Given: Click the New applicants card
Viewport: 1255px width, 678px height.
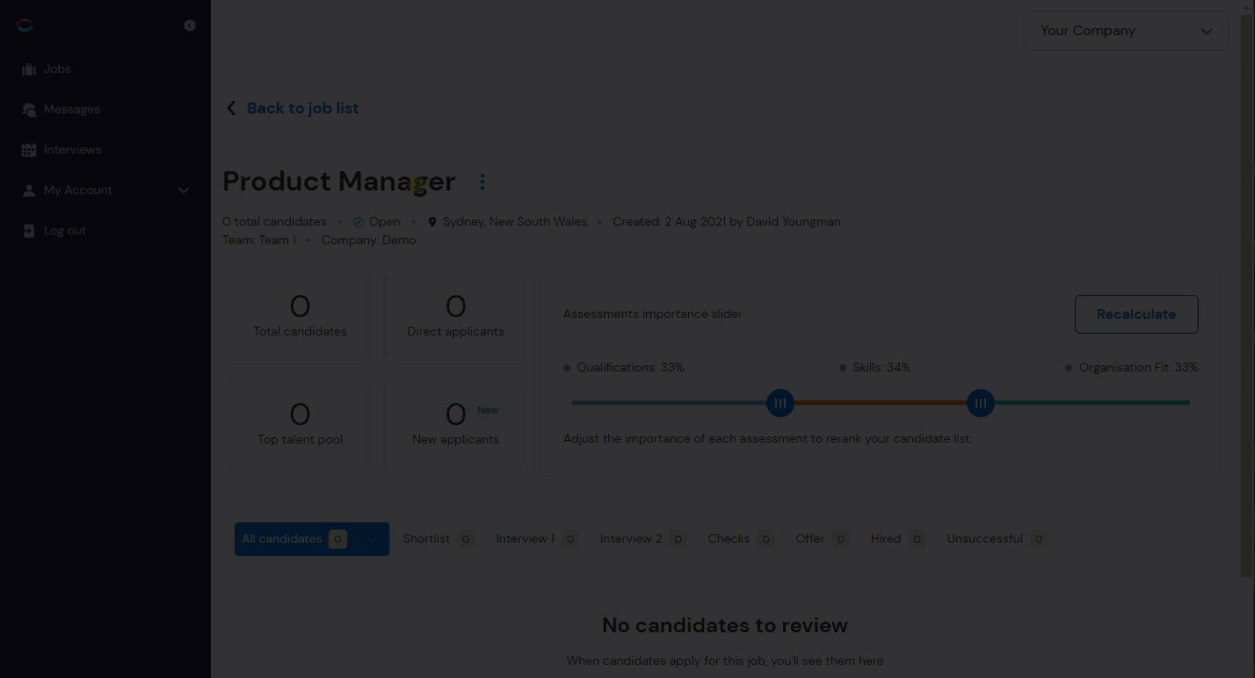Looking at the screenshot, I should point(455,424).
